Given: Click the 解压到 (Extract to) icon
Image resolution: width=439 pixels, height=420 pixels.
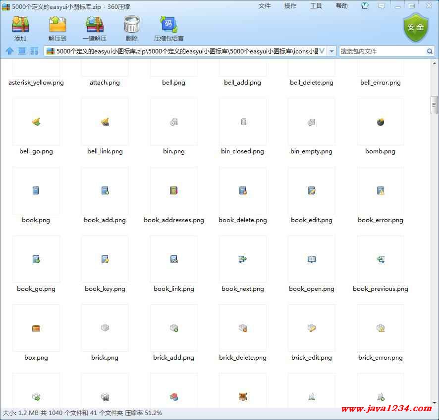Looking at the screenshot, I should tap(57, 25).
